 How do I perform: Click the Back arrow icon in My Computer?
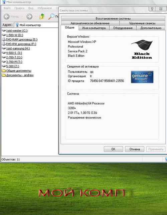click(6, 17)
